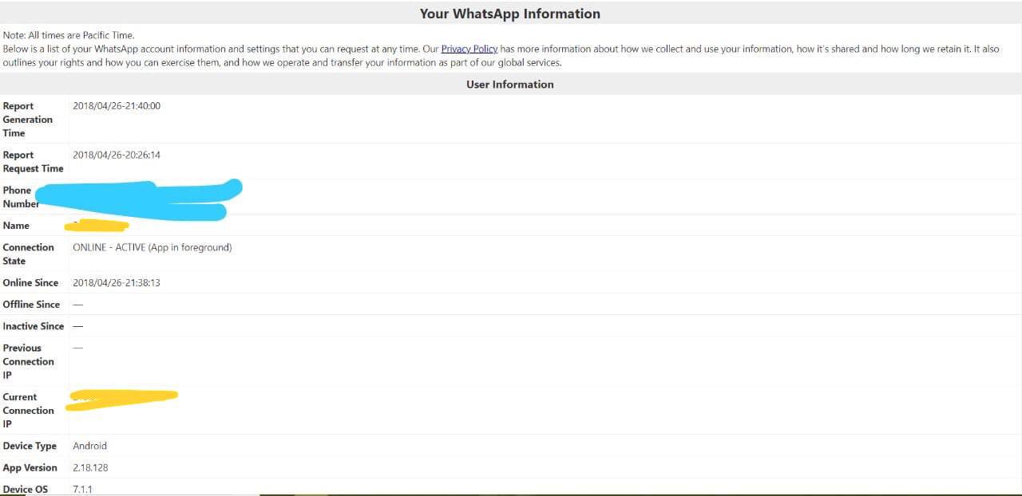Image resolution: width=1022 pixels, height=496 pixels.
Task: Open the Privacy Policy link
Action: [x=469, y=49]
